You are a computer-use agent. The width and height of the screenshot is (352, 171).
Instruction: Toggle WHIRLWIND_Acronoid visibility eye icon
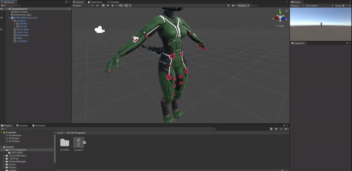click(1, 18)
